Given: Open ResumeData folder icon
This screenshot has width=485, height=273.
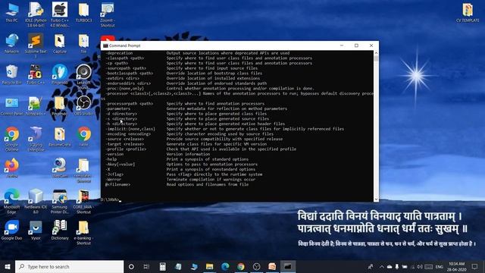Looking at the screenshot, I should [x=60, y=136].
